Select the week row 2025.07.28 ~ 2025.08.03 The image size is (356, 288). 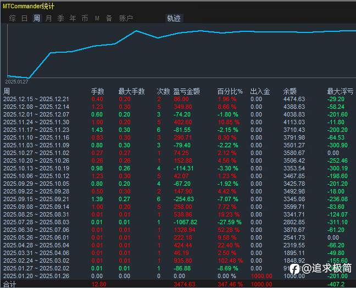[178, 222]
